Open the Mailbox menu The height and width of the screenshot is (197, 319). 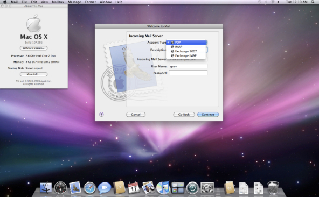tap(58, 2)
